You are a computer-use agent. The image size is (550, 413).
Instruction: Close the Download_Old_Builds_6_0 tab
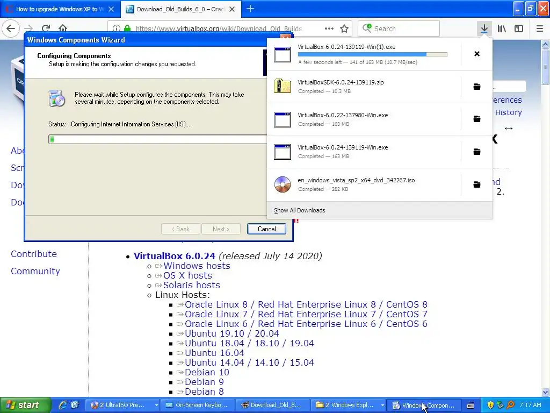point(232,9)
